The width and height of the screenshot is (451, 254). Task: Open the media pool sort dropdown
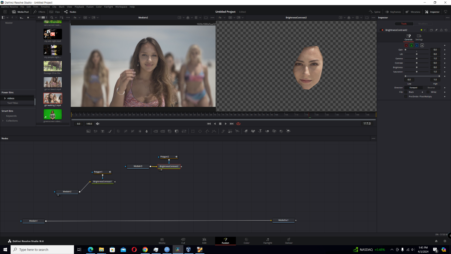(61, 17)
